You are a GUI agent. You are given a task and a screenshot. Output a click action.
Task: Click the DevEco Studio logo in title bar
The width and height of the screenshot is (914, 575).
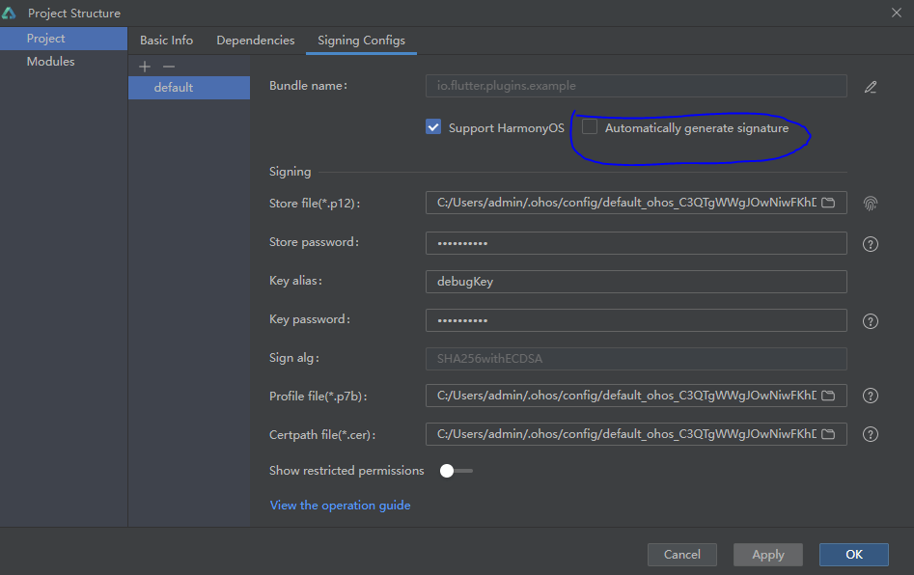click(x=9, y=13)
